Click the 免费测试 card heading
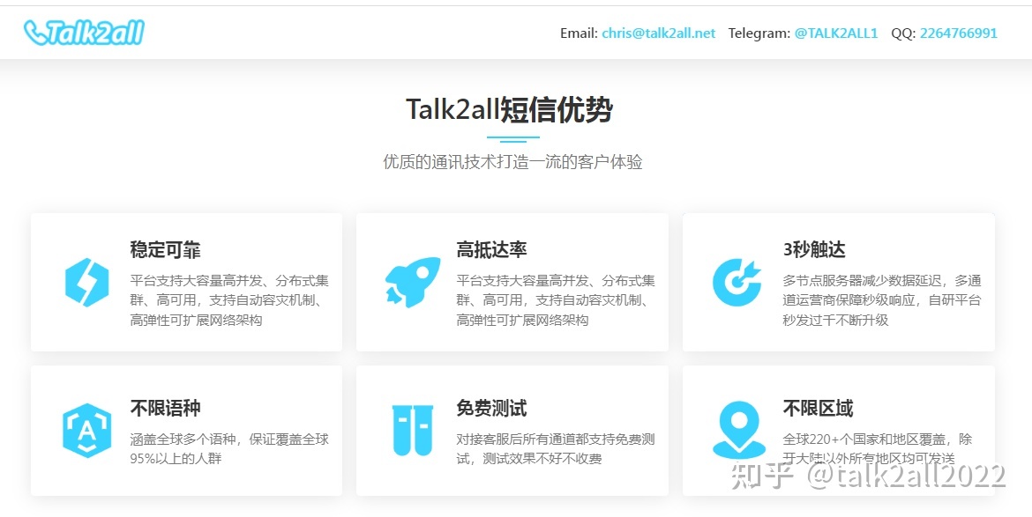 click(x=491, y=409)
